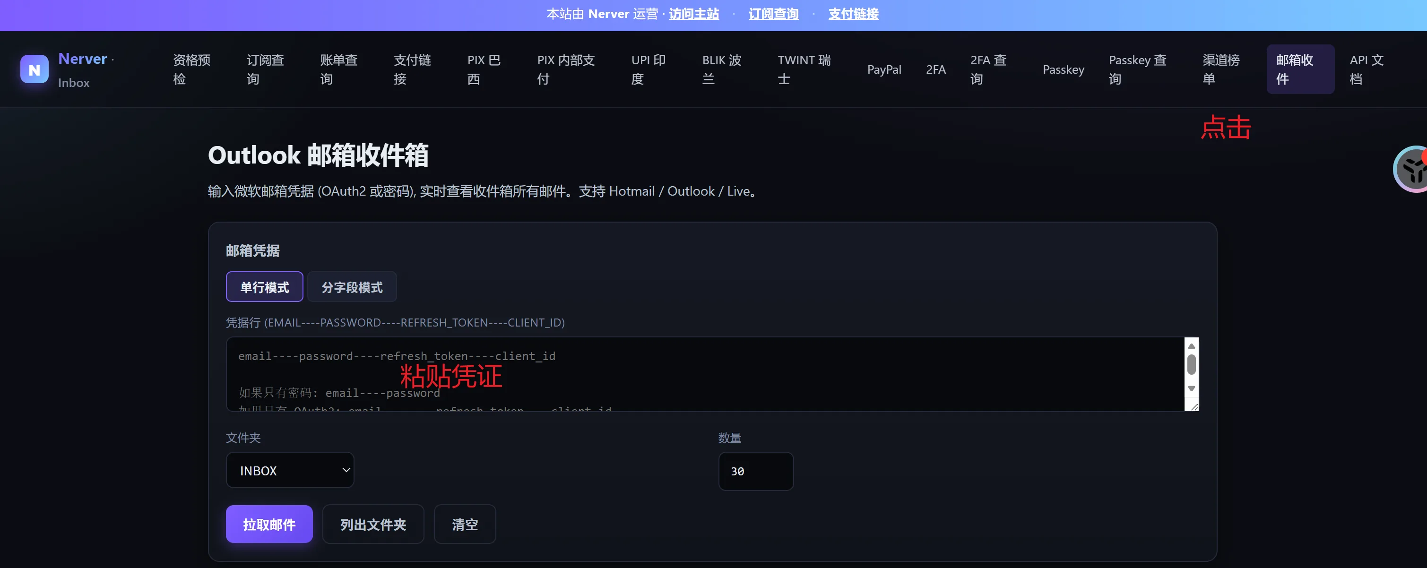Image resolution: width=1427 pixels, height=568 pixels.
Task: Open 账单查询 nav item
Action: click(339, 70)
